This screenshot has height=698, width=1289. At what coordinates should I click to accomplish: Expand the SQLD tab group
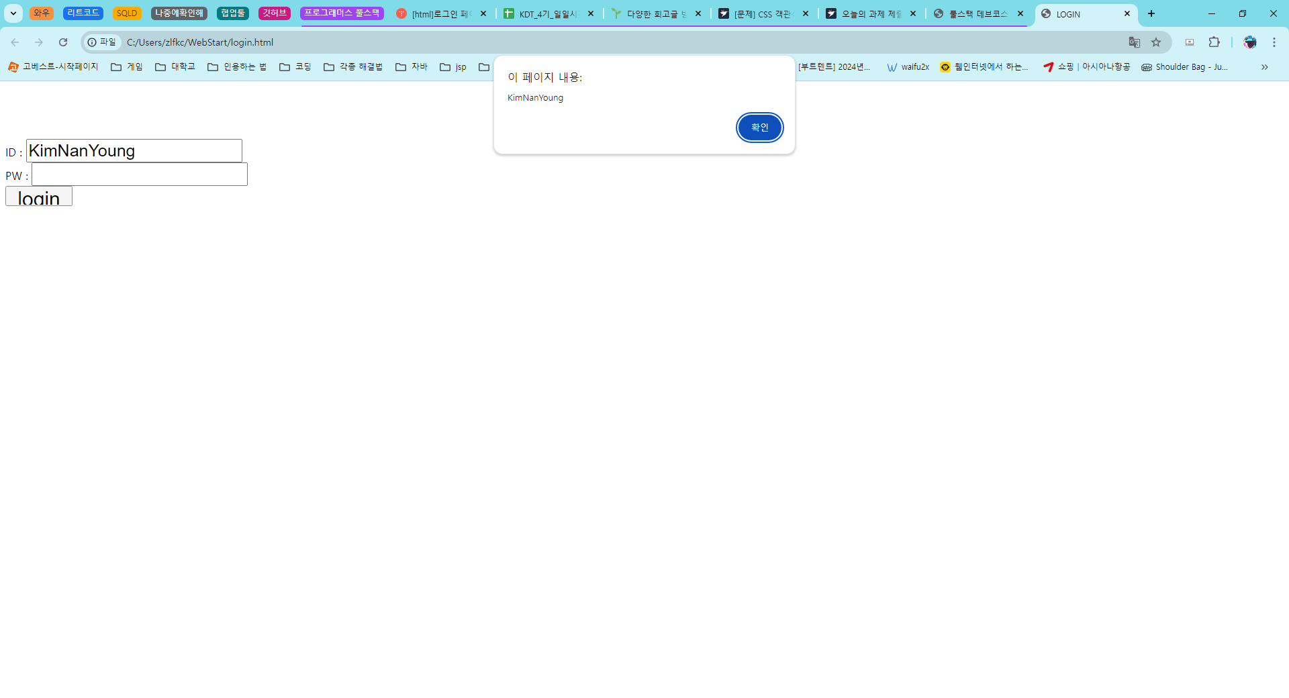[x=127, y=13]
